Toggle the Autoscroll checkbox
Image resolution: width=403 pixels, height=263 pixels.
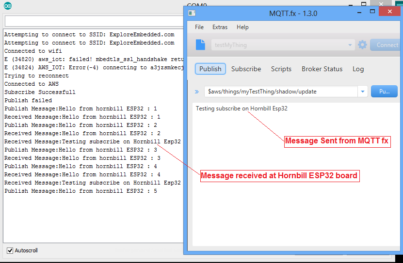tap(10, 250)
